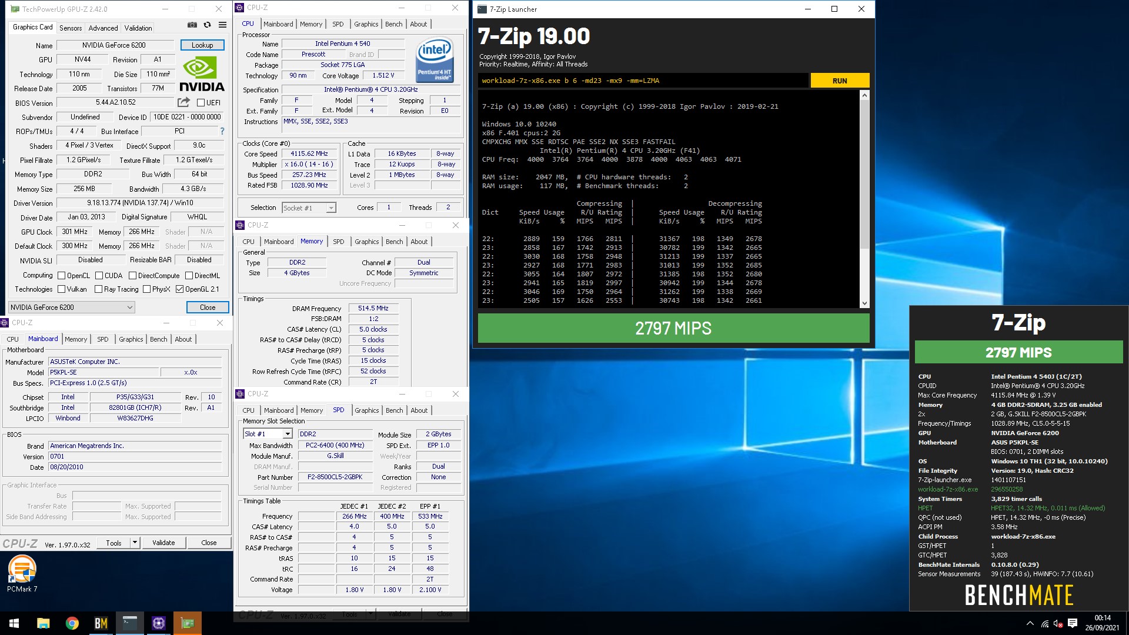Click the 7-Zip output scrollbar up arrow
1129x635 pixels.
pyautogui.click(x=864, y=95)
